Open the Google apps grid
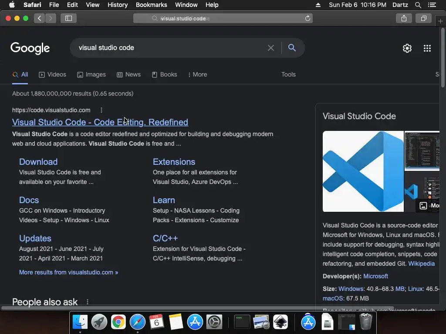This screenshot has width=446, height=334. tap(427, 48)
